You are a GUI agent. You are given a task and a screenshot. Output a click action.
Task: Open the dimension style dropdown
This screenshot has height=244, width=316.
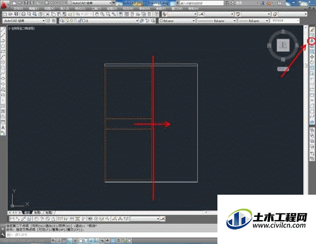219,14
